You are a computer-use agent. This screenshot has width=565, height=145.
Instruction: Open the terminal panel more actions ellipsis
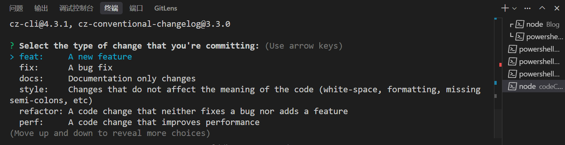[528, 8]
